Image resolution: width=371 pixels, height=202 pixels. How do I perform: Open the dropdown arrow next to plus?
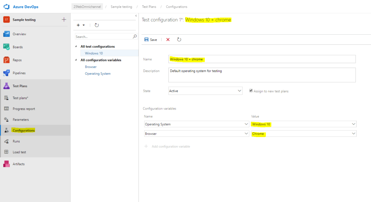[x=84, y=25]
